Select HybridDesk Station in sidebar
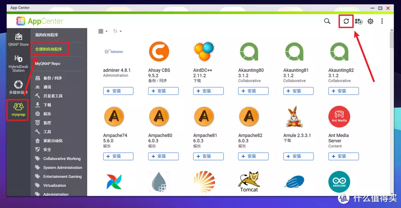Screen dimensions: 401x208 coord(19,64)
